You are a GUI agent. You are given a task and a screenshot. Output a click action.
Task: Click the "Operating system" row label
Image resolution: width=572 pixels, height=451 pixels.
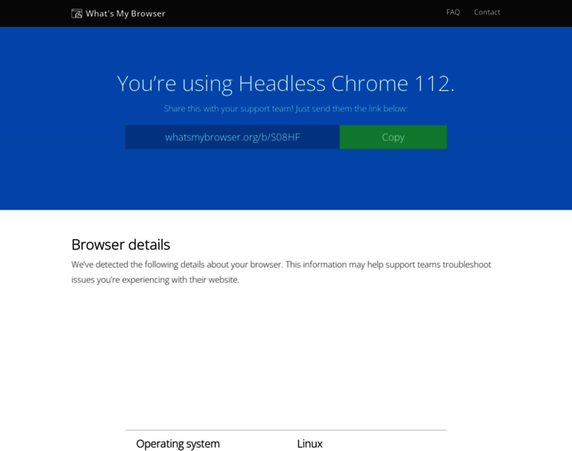tap(178, 443)
